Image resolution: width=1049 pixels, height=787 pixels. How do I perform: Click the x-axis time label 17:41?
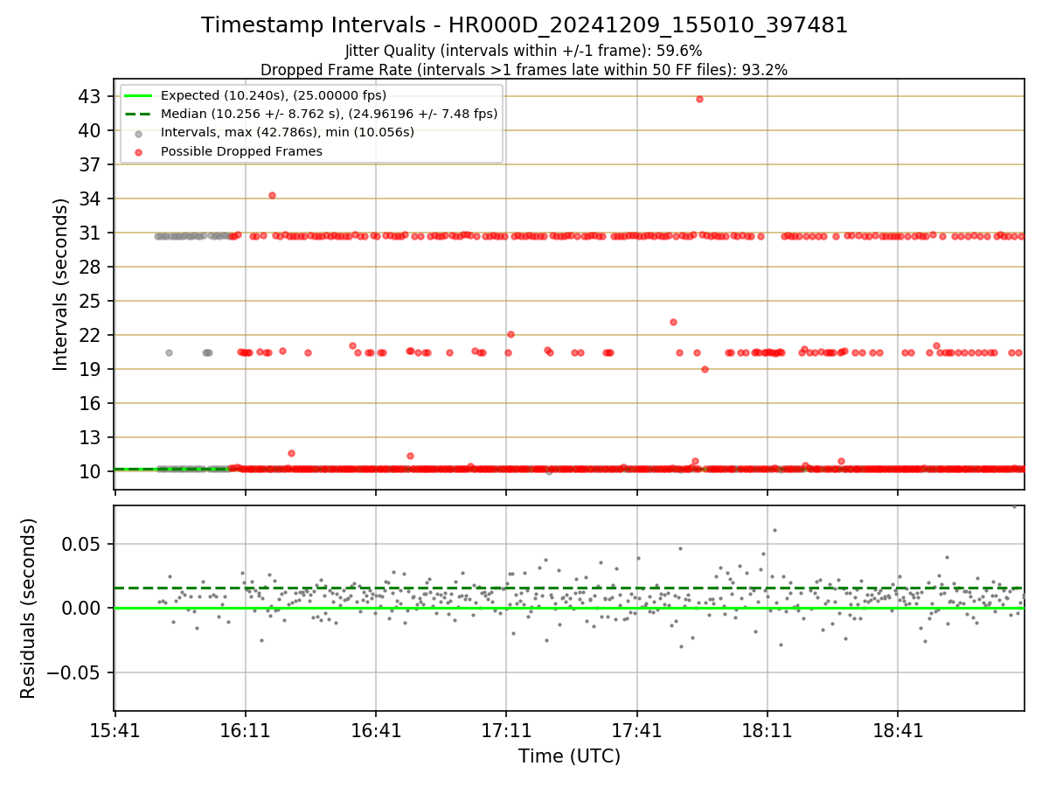[637, 730]
